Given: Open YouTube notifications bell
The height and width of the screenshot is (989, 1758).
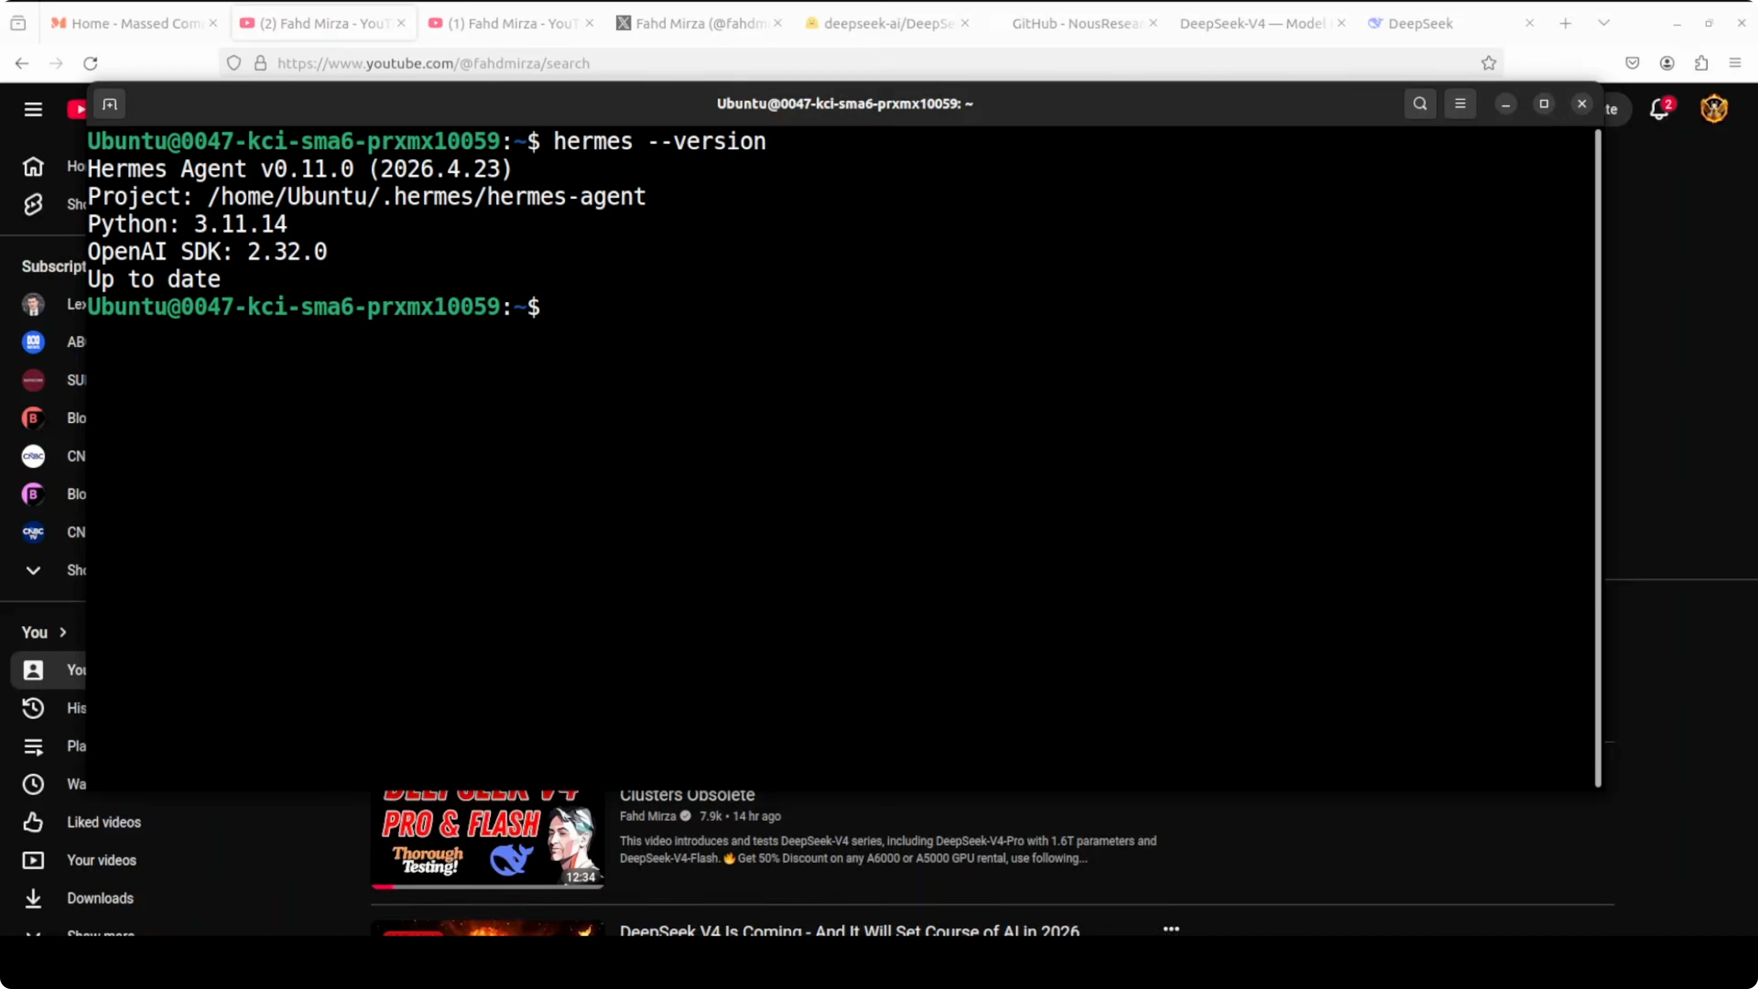Looking at the screenshot, I should (1659, 108).
